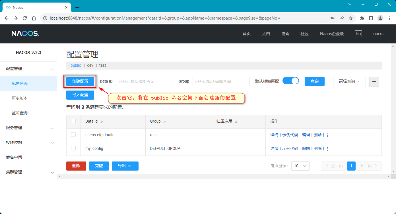The height and width of the screenshot is (214, 396).
Task: Open Chrome three-dot menu
Action: pyautogui.click(x=389, y=18)
